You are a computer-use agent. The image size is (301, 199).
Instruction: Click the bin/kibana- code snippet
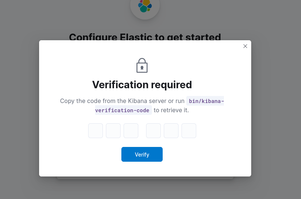pyautogui.click(x=206, y=101)
